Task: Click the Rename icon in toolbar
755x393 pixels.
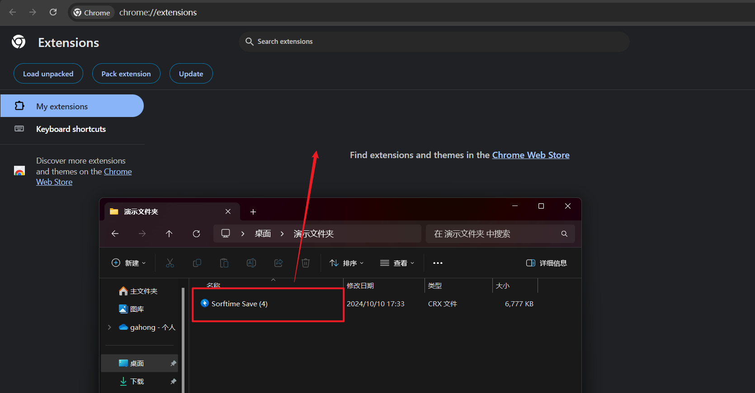Action: pyautogui.click(x=251, y=263)
